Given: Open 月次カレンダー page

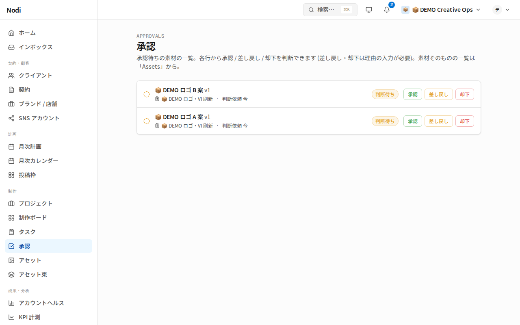Looking at the screenshot, I should click(48, 161).
